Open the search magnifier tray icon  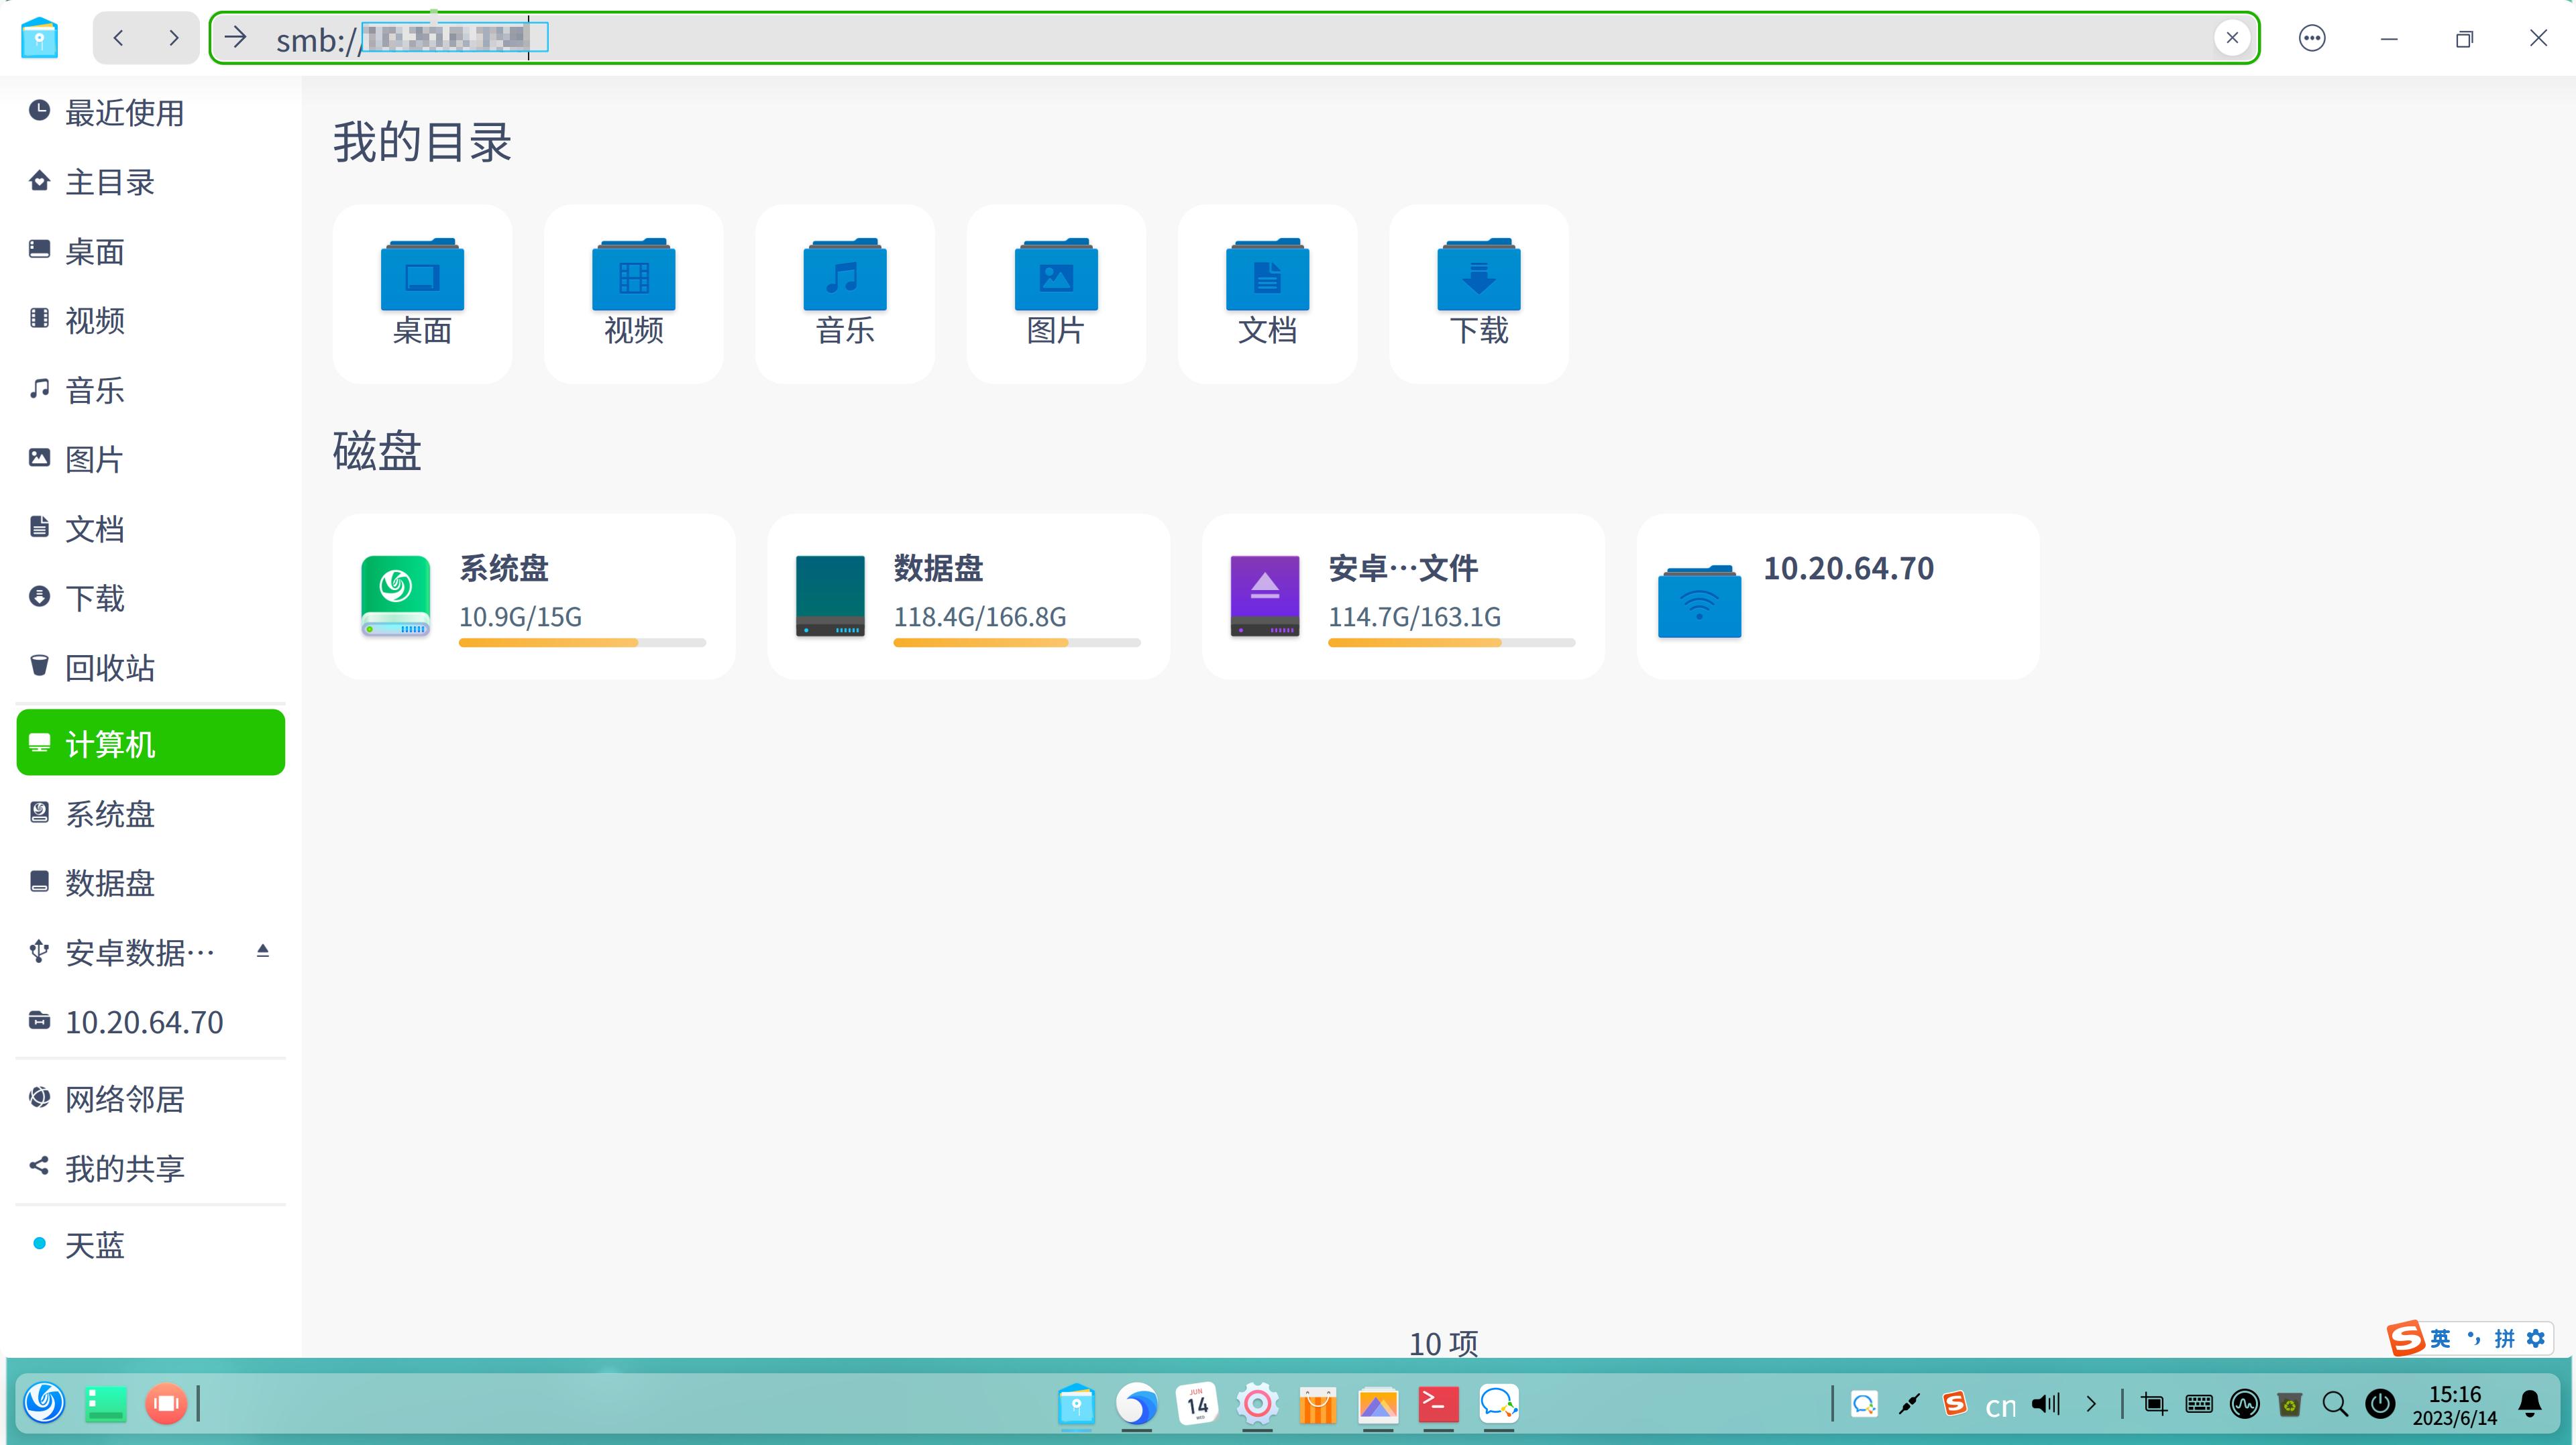(2335, 1404)
